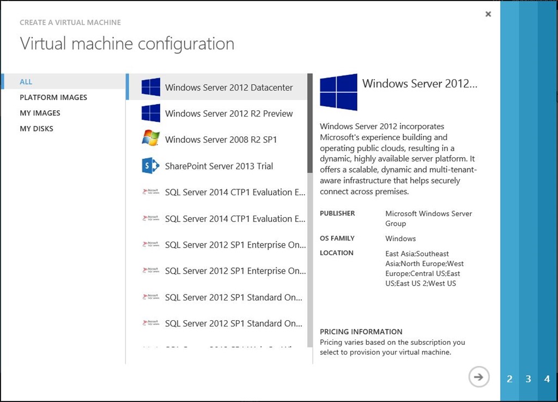The height and width of the screenshot is (402, 558).
Task: Click the first SQL Server 2012 SP1 Standard icon
Action: (150, 297)
